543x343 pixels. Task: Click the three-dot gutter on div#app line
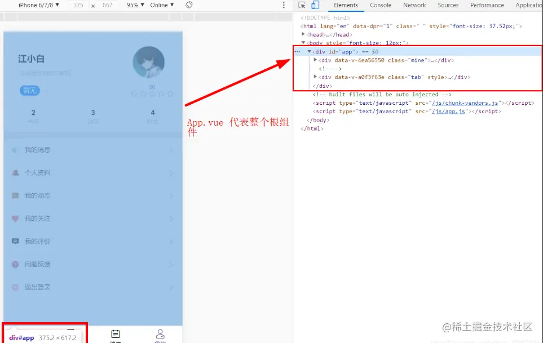pyautogui.click(x=297, y=51)
